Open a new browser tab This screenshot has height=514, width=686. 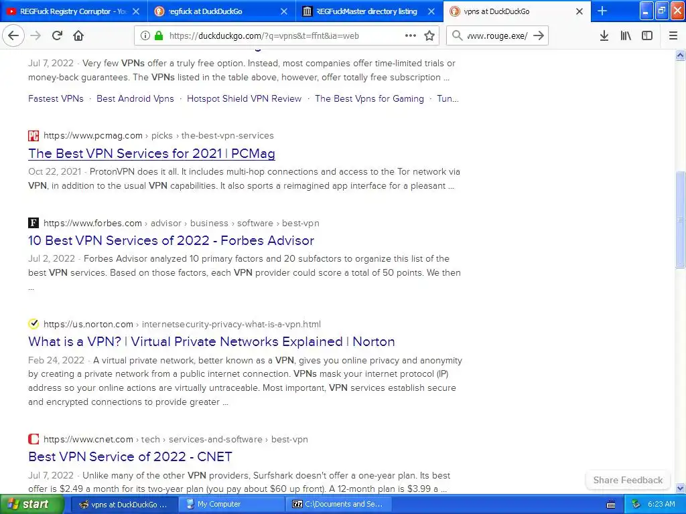602,11
